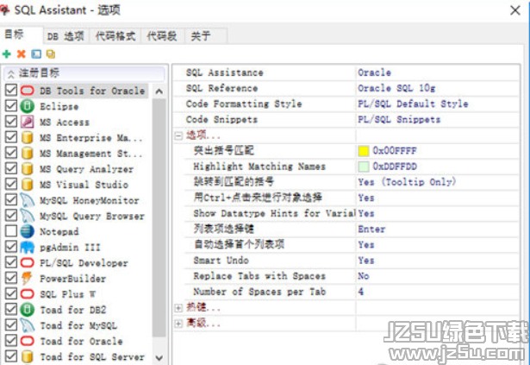The height and width of the screenshot is (365, 530).
Task: Open the Code Snippets PL/SQL Snippets value
Action: click(438, 120)
